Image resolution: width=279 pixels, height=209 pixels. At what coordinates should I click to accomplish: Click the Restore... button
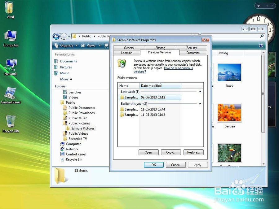193,152
